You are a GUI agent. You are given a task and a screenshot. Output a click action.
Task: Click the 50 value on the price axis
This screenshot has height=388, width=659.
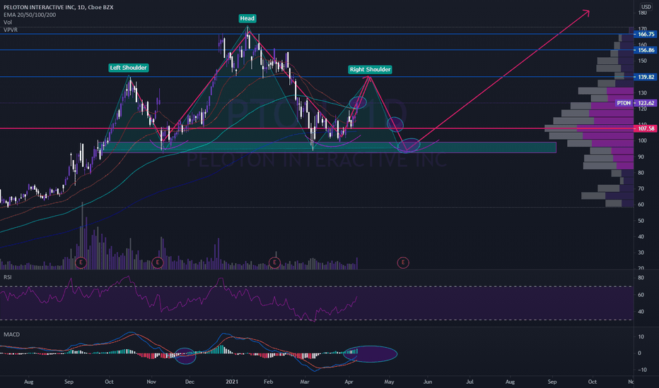click(641, 221)
